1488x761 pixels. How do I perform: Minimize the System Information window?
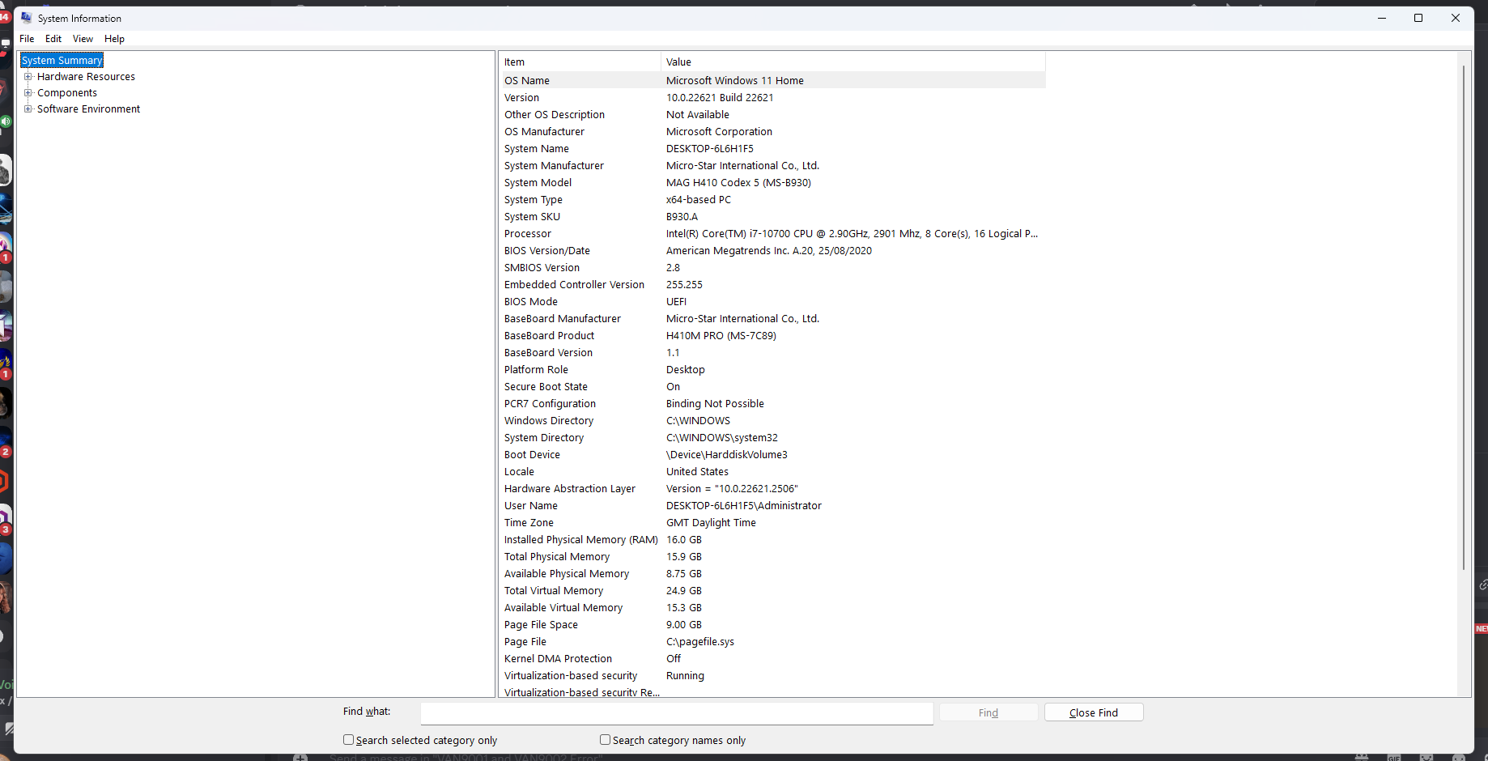coord(1382,18)
